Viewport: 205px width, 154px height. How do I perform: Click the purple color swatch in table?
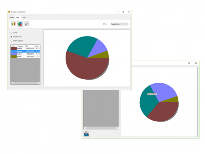pyautogui.click(x=14, y=54)
